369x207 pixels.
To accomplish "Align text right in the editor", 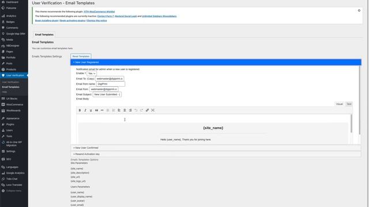I will click(x=130, y=110).
